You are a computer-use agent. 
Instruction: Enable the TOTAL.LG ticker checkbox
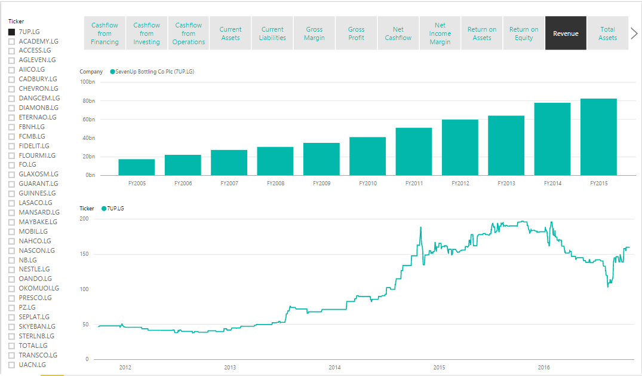click(10, 346)
